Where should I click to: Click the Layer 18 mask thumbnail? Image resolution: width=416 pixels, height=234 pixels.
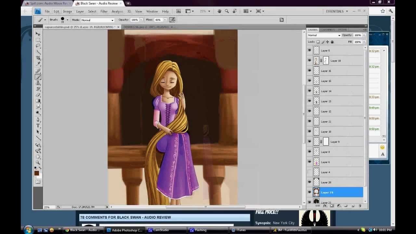(326, 60)
